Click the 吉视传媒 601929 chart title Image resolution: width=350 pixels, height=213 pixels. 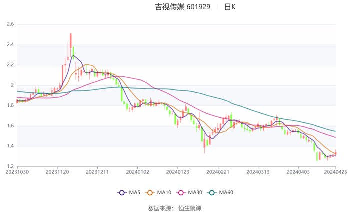click(x=182, y=7)
